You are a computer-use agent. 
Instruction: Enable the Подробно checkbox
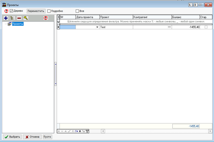(49, 11)
